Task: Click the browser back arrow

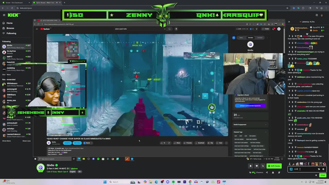Action: coord(3,8)
